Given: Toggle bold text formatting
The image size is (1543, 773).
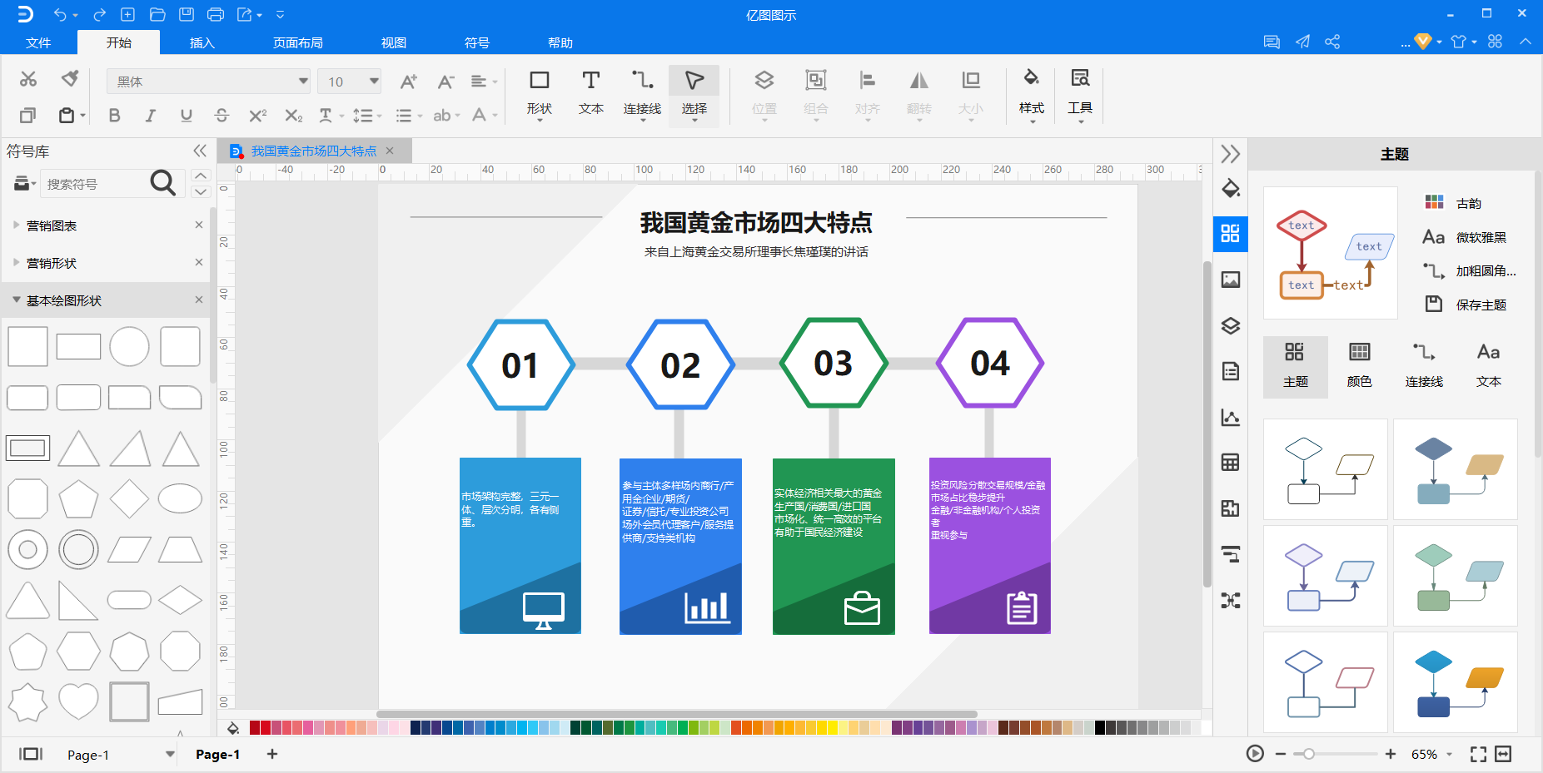Looking at the screenshot, I should point(115,116).
